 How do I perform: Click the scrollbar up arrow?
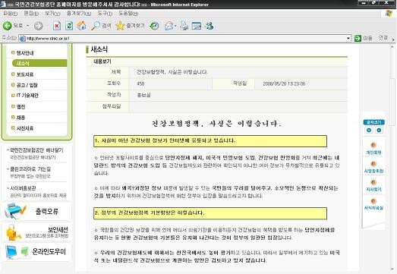(x=392, y=46)
